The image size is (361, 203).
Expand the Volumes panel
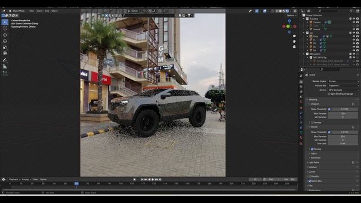312,167
